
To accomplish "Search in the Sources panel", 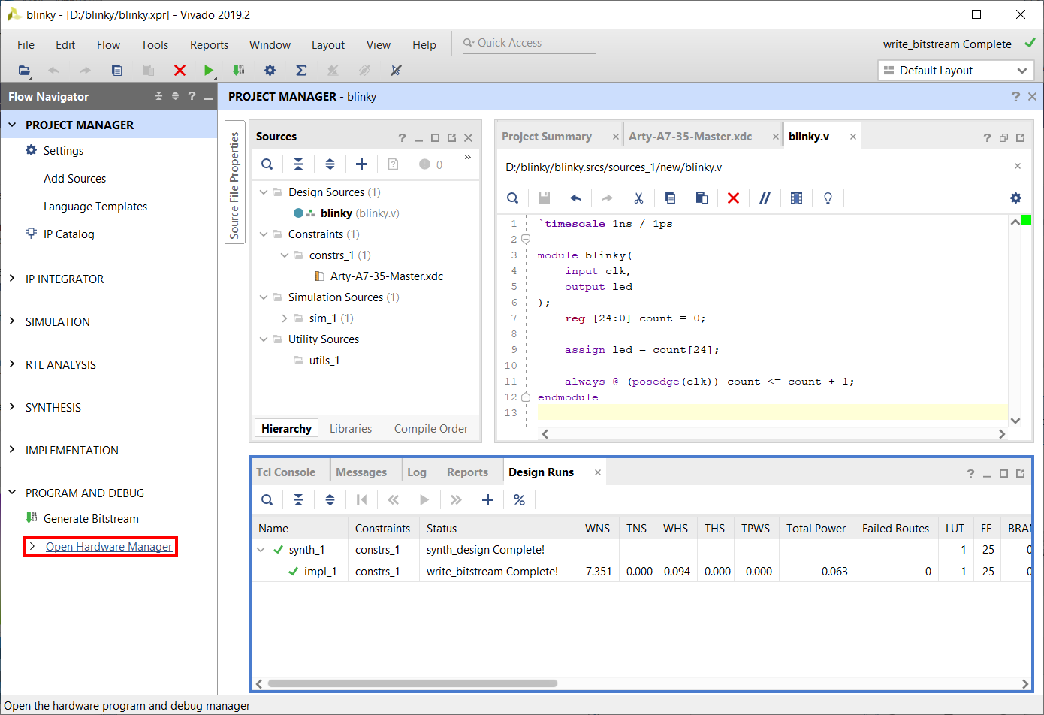I will point(267,164).
